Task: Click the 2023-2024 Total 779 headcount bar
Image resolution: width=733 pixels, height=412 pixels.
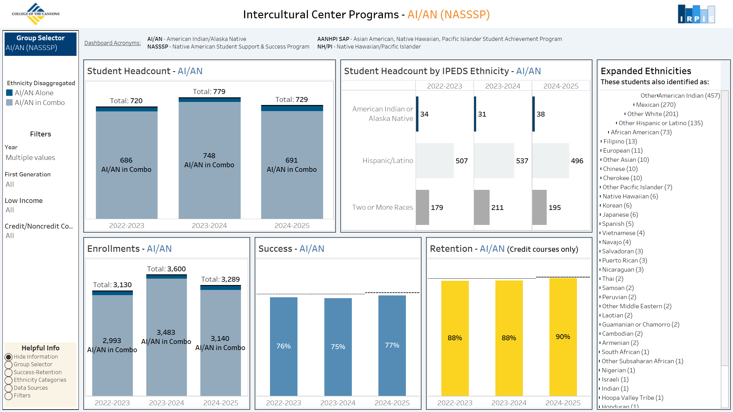Action: pyautogui.click(x=209, y=162)
